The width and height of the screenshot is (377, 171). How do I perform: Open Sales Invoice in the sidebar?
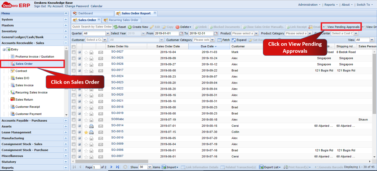(24, 85)
